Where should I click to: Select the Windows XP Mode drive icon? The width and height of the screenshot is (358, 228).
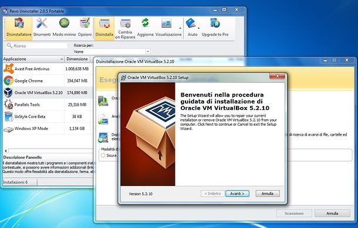pyautogui.click(x=9, y=129)
